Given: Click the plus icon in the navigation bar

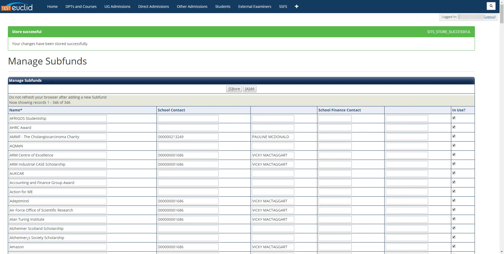Looking at the screenshot, I should coord(296,6).
